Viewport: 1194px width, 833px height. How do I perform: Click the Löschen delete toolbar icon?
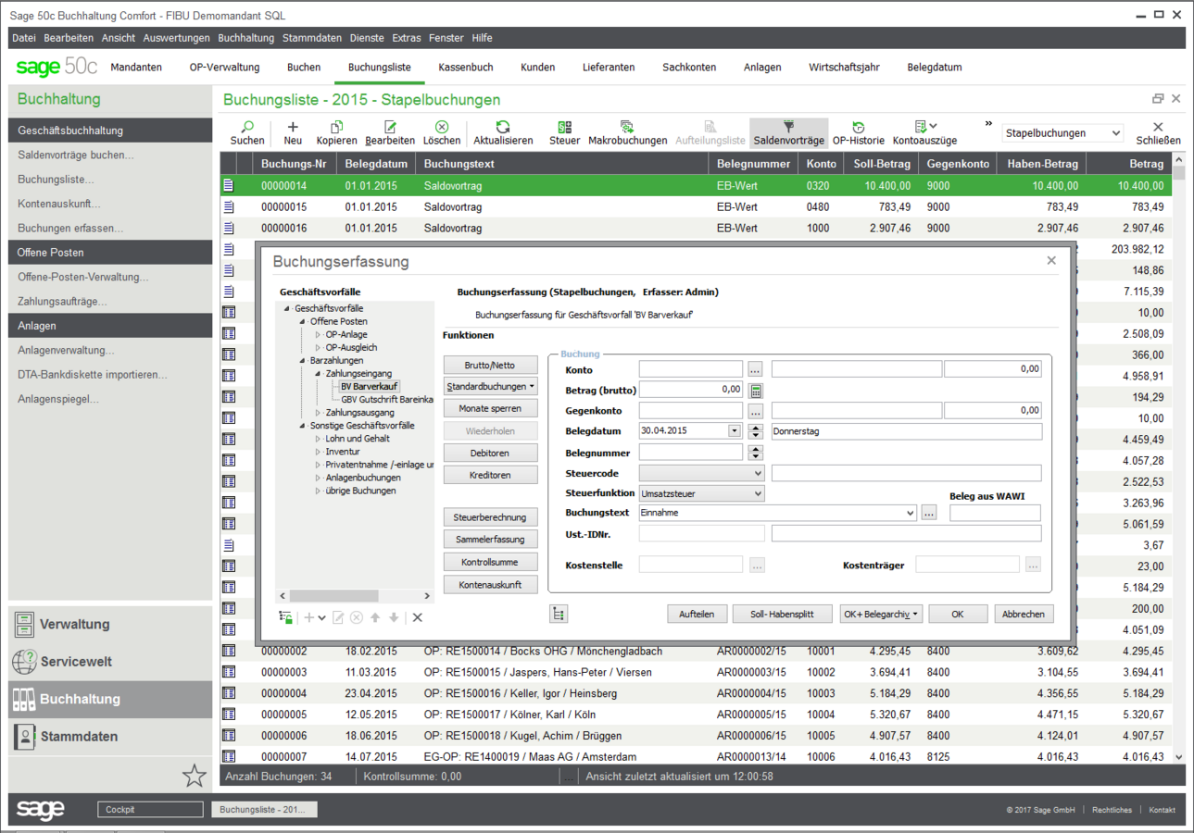442,128
